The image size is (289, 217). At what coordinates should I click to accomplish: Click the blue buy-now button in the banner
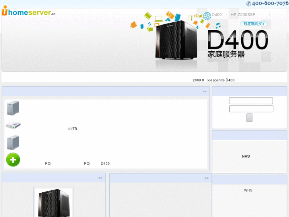[x=254, y=24]
